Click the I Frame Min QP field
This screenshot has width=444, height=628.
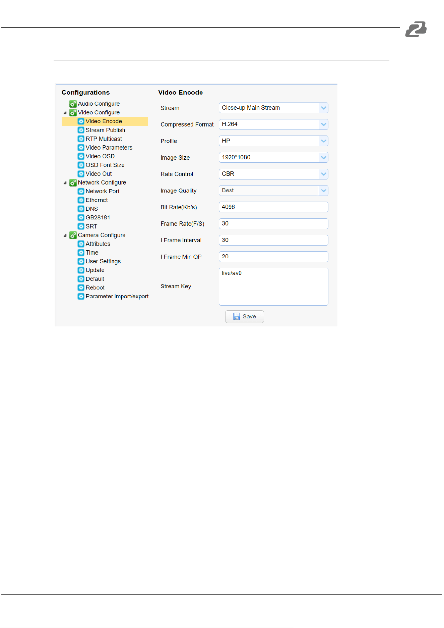pos(273,257)
